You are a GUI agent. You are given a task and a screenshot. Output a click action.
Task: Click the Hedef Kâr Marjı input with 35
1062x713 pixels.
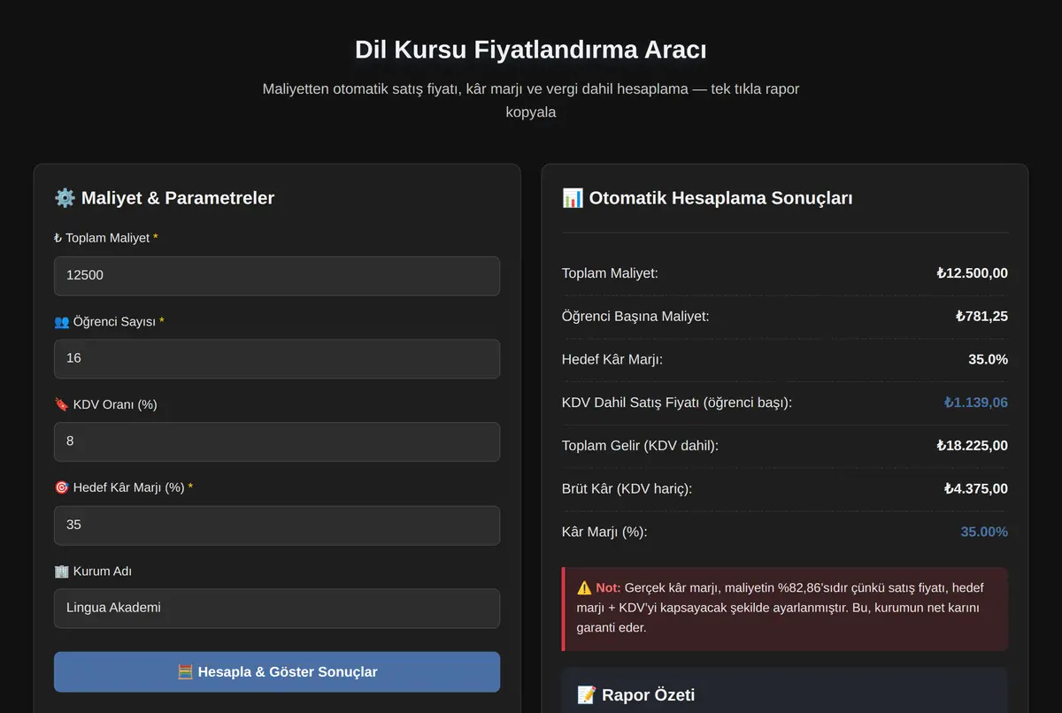[x=277, y=525]
